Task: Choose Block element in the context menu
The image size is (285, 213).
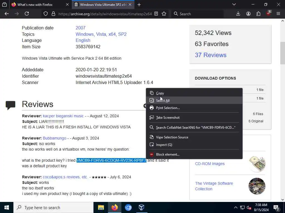Action: tap(194, 154)
